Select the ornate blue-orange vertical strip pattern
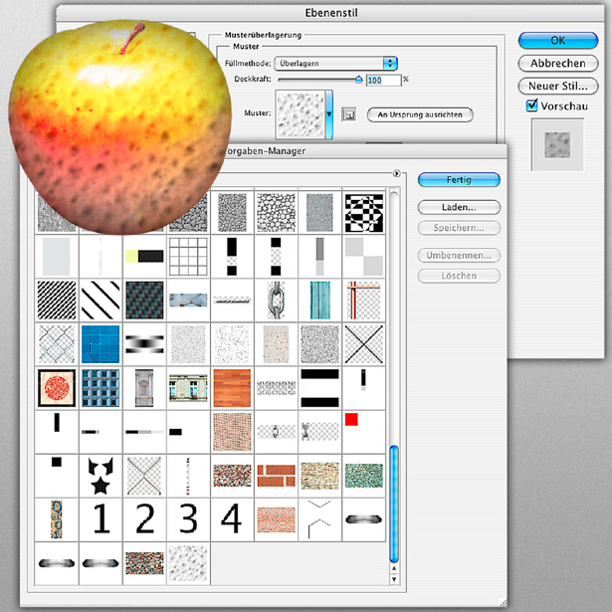Image resolution: width=612 pixels, height=612 pixels. point(57,519)
